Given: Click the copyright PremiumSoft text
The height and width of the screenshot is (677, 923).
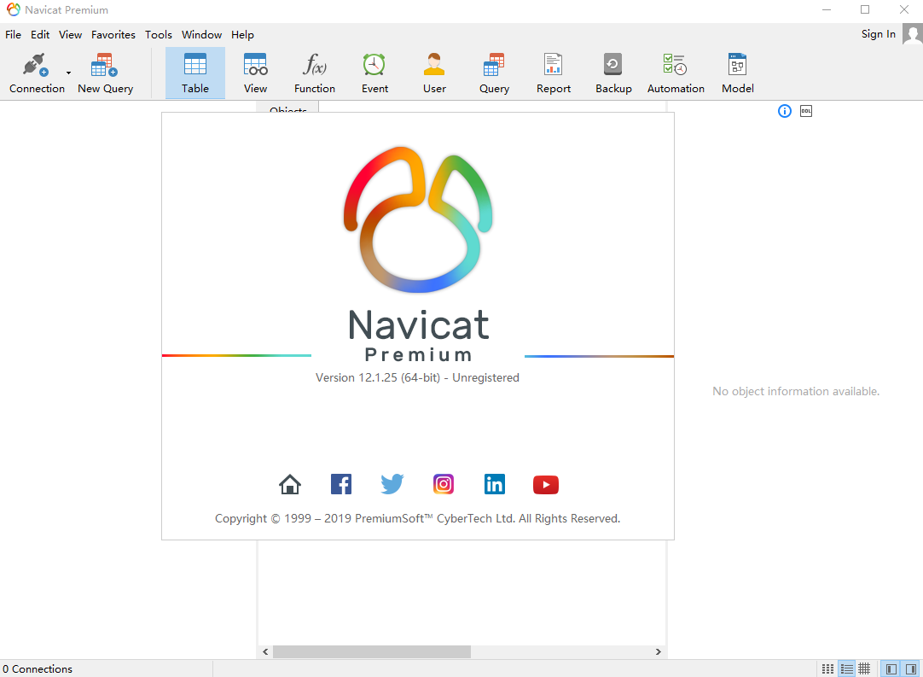Looking at the screenshot, I should pos(417,518).
